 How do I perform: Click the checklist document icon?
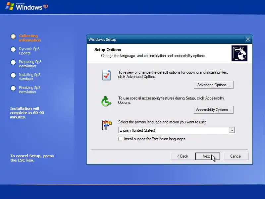[106, 75]
